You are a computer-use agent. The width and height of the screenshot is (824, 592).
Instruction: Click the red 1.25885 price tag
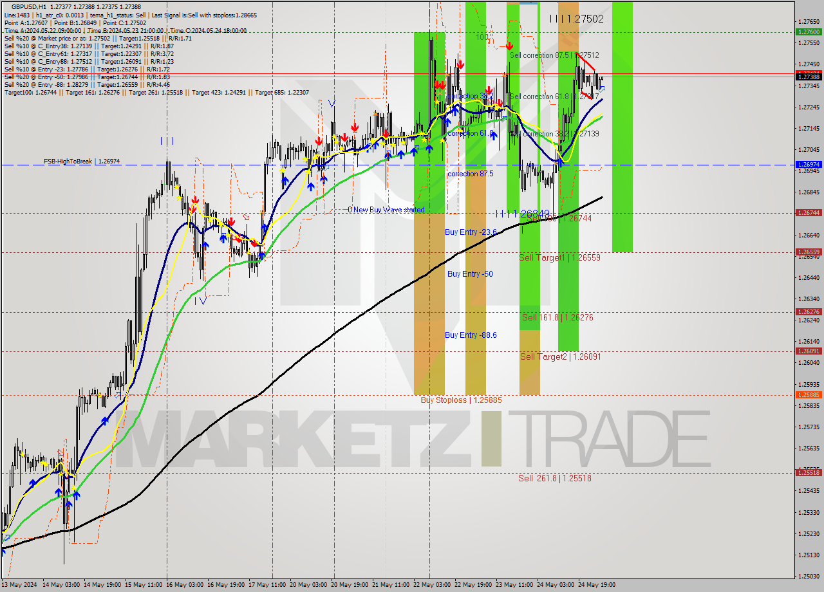click(x=809, y=395)
